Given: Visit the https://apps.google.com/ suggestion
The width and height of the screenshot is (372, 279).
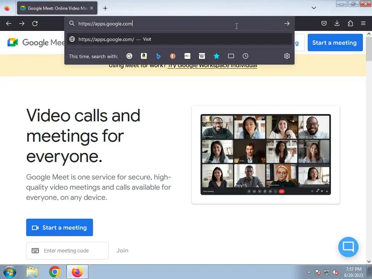Looking at the screenshot, I should pos(179,39).
